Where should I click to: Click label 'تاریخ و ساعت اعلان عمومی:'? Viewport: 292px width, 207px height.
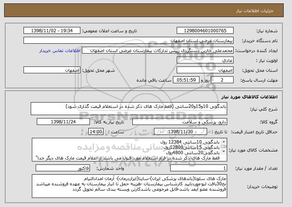pyautogui.click(x=110, y=31)
